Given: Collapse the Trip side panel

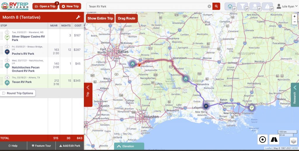Looking at the screenshot, I should point(88,95).
